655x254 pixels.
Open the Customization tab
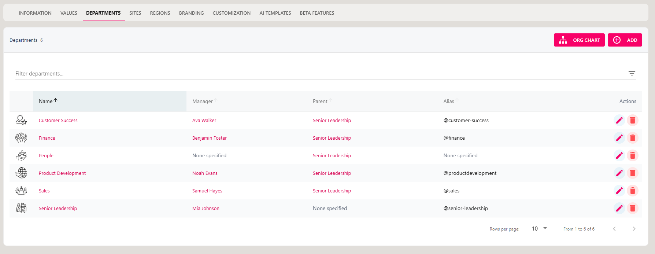[x=232, y=13]
